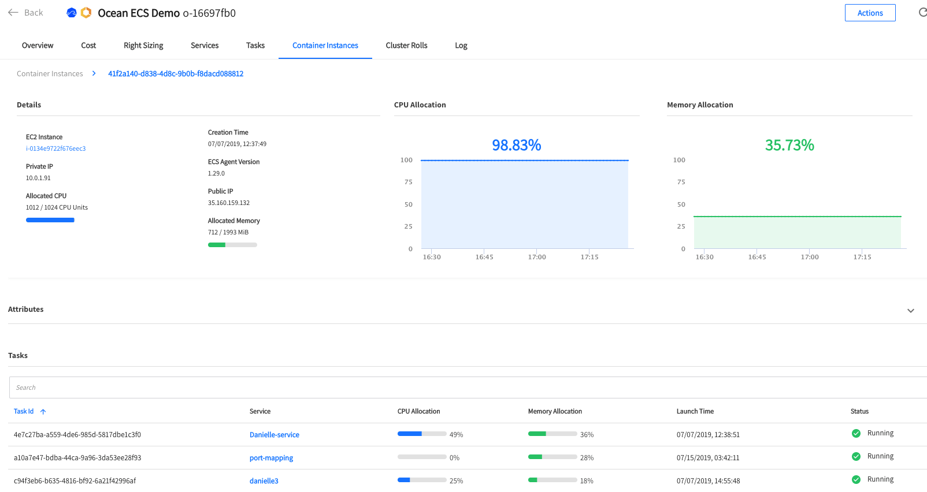Viewport: 927px width, 492px height.
Task: Click Running status checkmark for danielle3 task
Action: [856, 479]
